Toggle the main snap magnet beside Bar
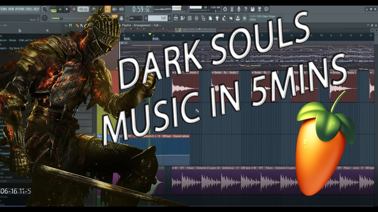The image size is (378, 212). [x=127, y=18]
